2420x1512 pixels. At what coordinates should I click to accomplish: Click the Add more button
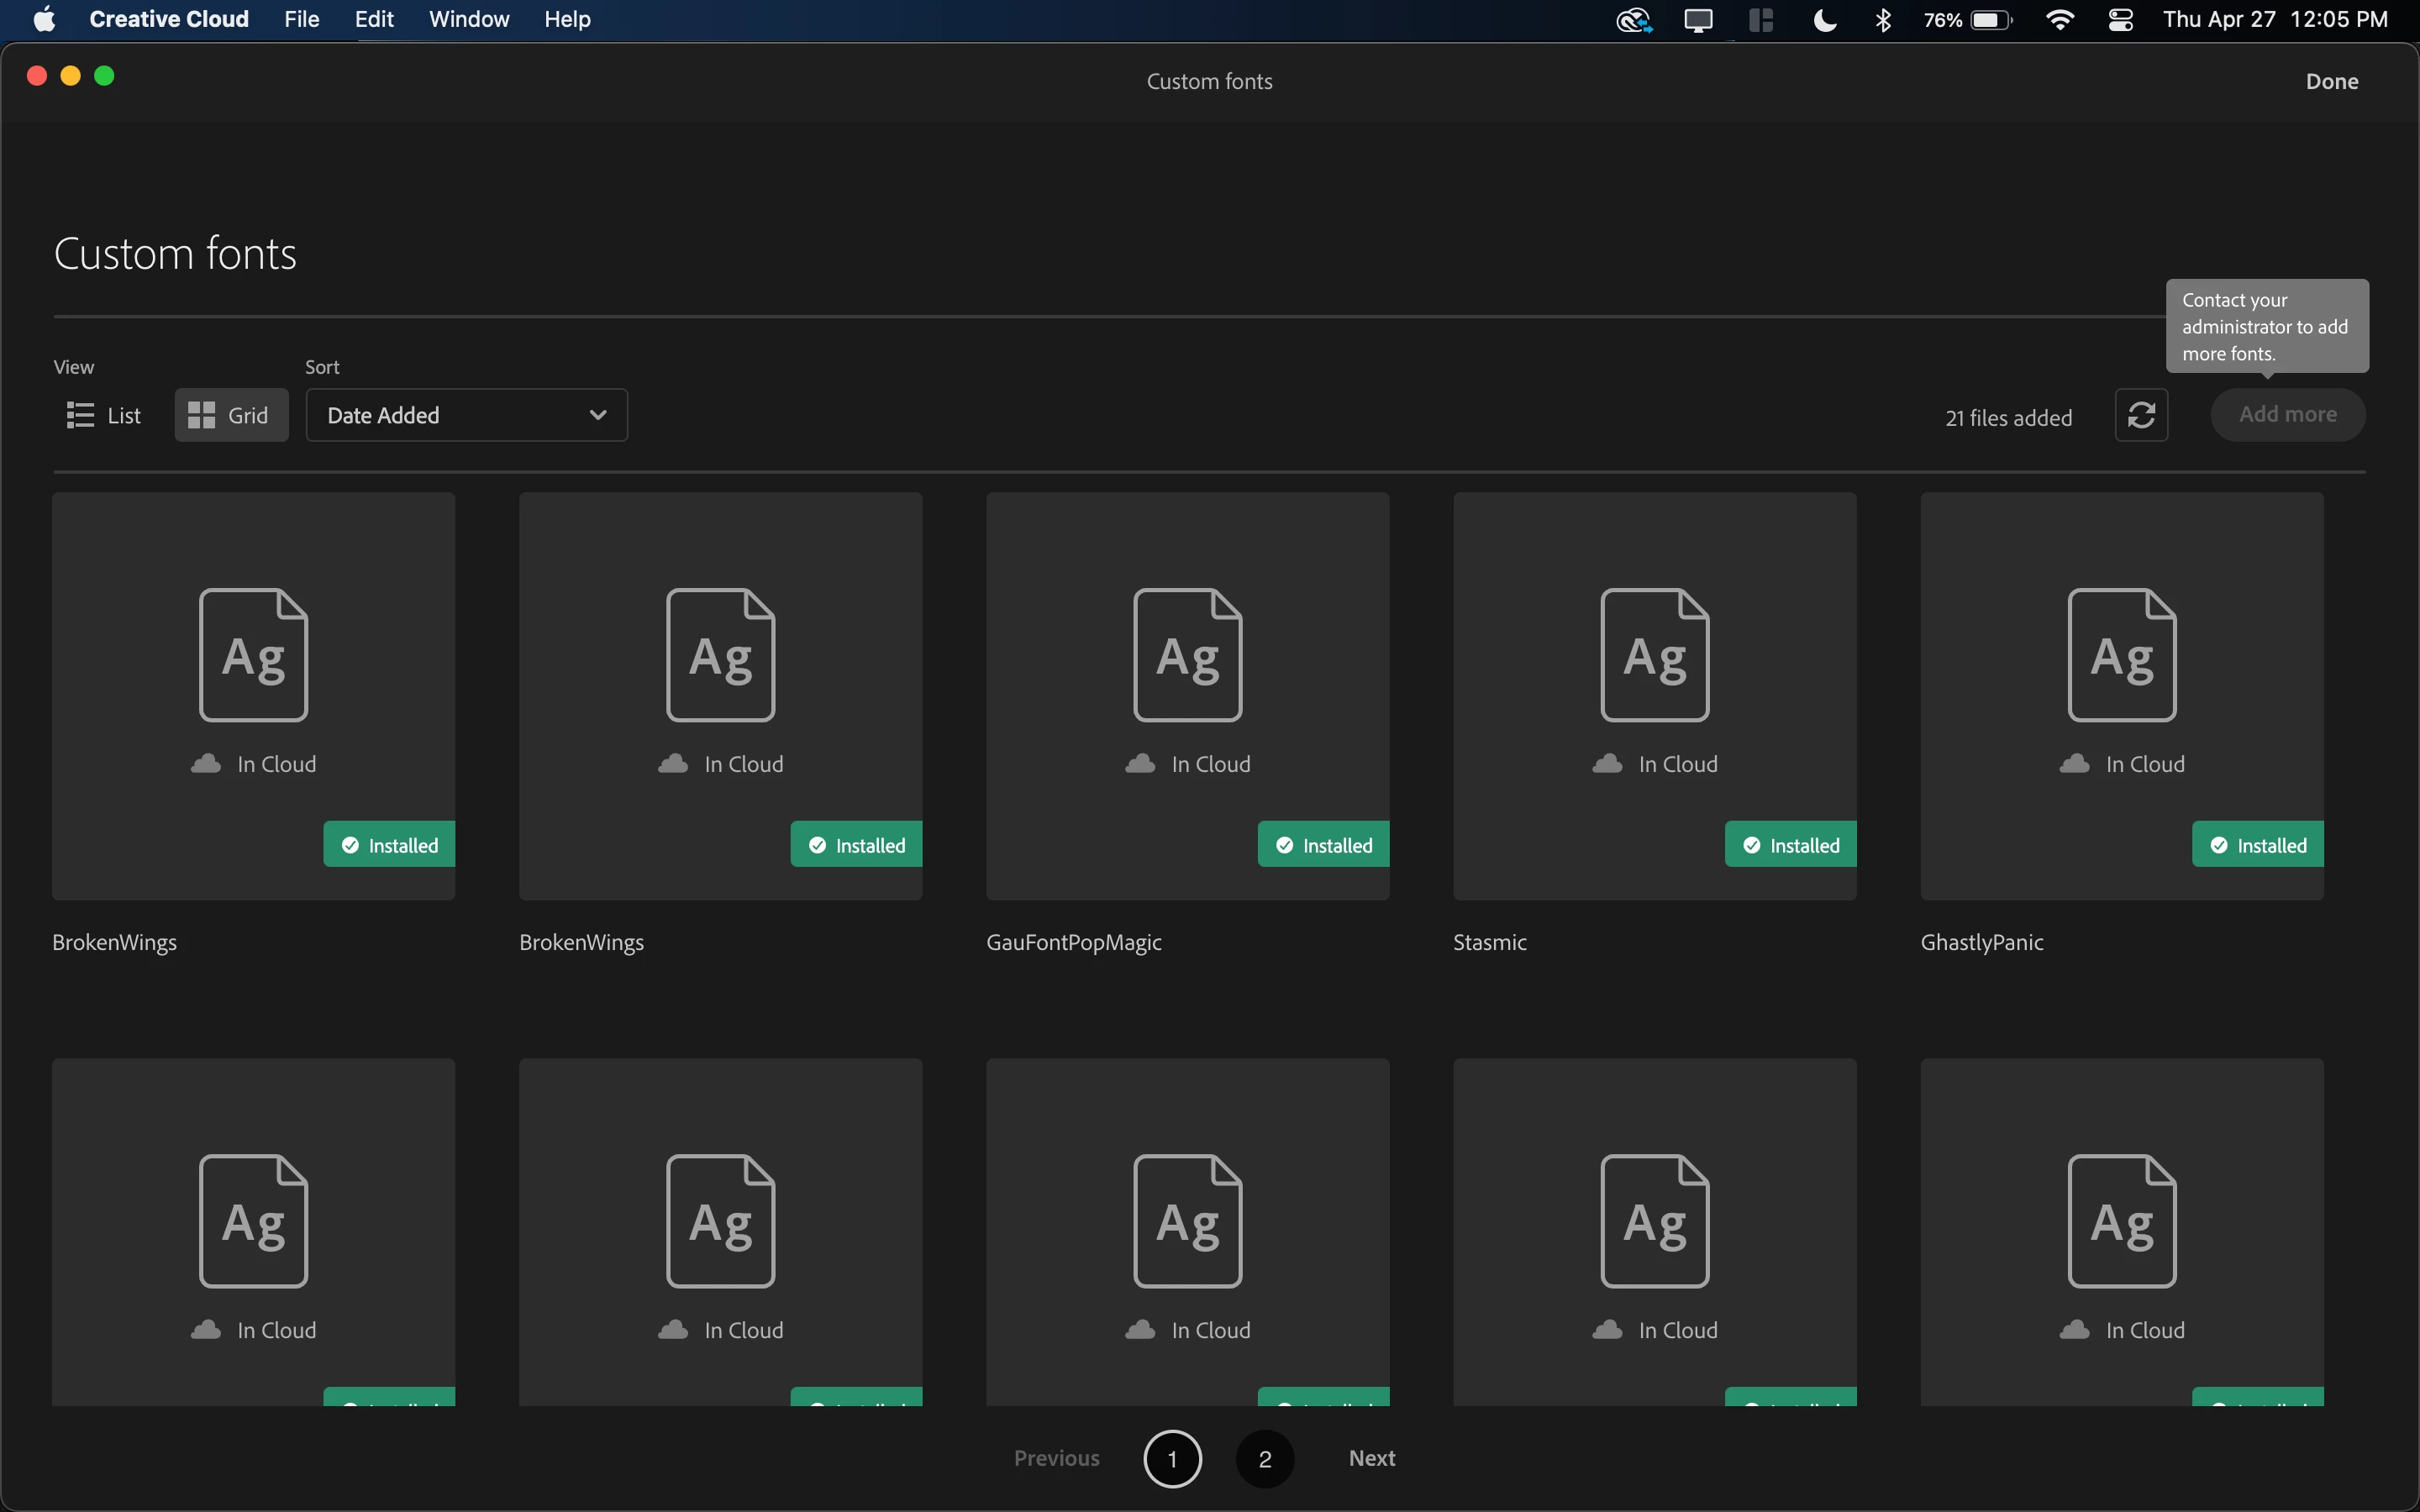[x=2287, y=415]
